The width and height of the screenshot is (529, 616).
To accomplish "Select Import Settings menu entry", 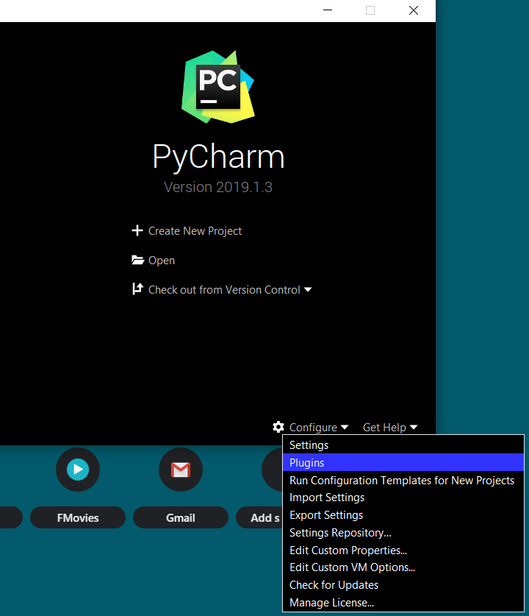I will 403,498.
